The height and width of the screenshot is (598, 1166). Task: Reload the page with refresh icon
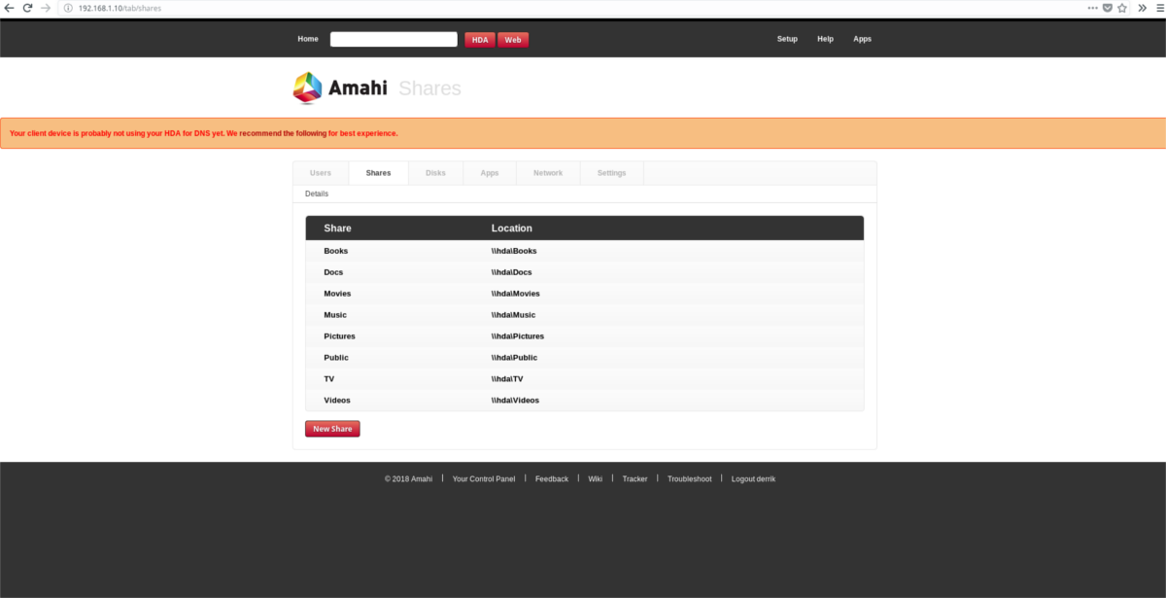coord(27,8)
